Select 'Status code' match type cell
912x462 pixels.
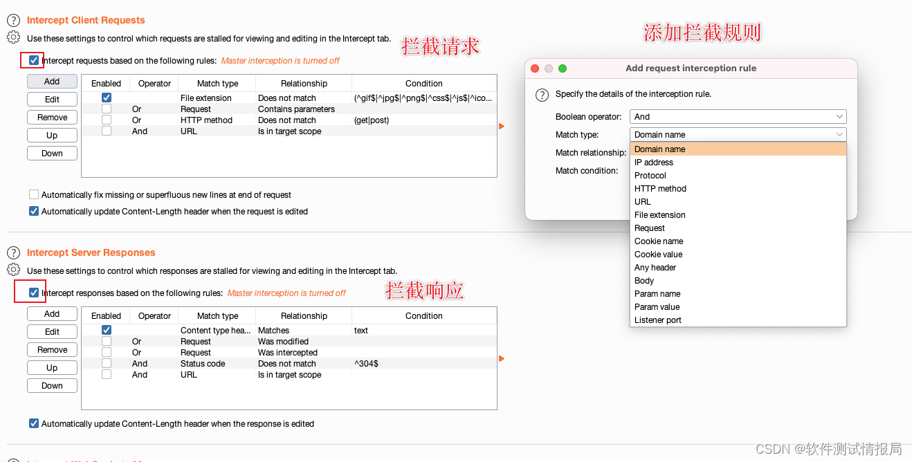pyautogui.click(x=218, y=364)
